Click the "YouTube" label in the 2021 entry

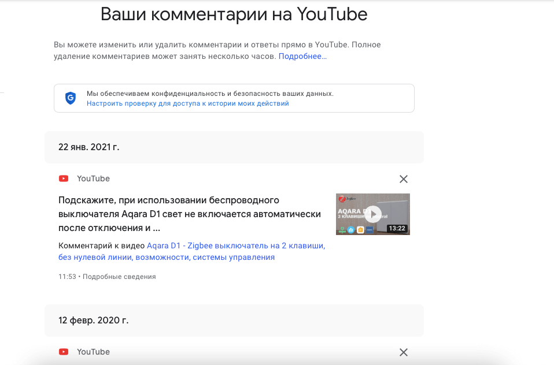[x=93, y=179]
